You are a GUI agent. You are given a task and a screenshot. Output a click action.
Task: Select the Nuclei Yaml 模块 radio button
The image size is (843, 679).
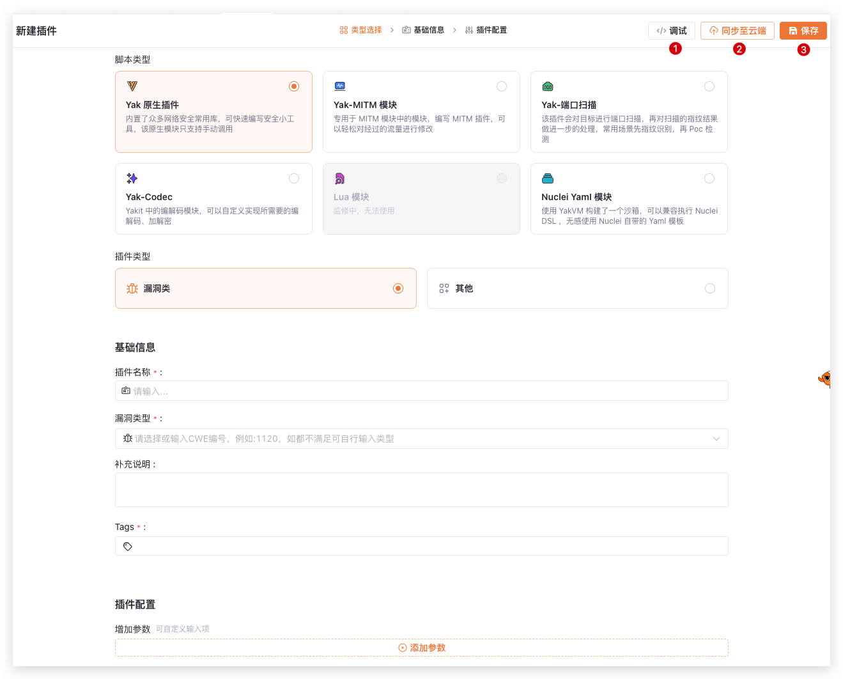click(x=709, y=178)
